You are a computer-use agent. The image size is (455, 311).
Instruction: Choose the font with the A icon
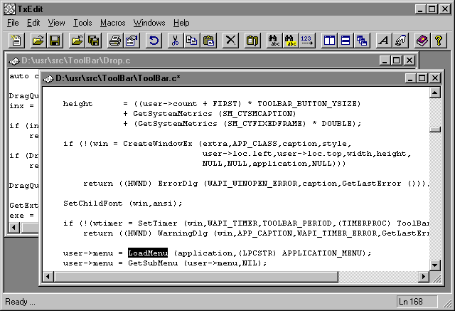pyautogui.click(x=384, y=41)
